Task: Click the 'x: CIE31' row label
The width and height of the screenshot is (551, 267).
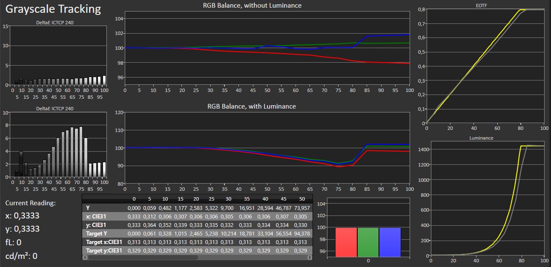Action: click(97, 216)
